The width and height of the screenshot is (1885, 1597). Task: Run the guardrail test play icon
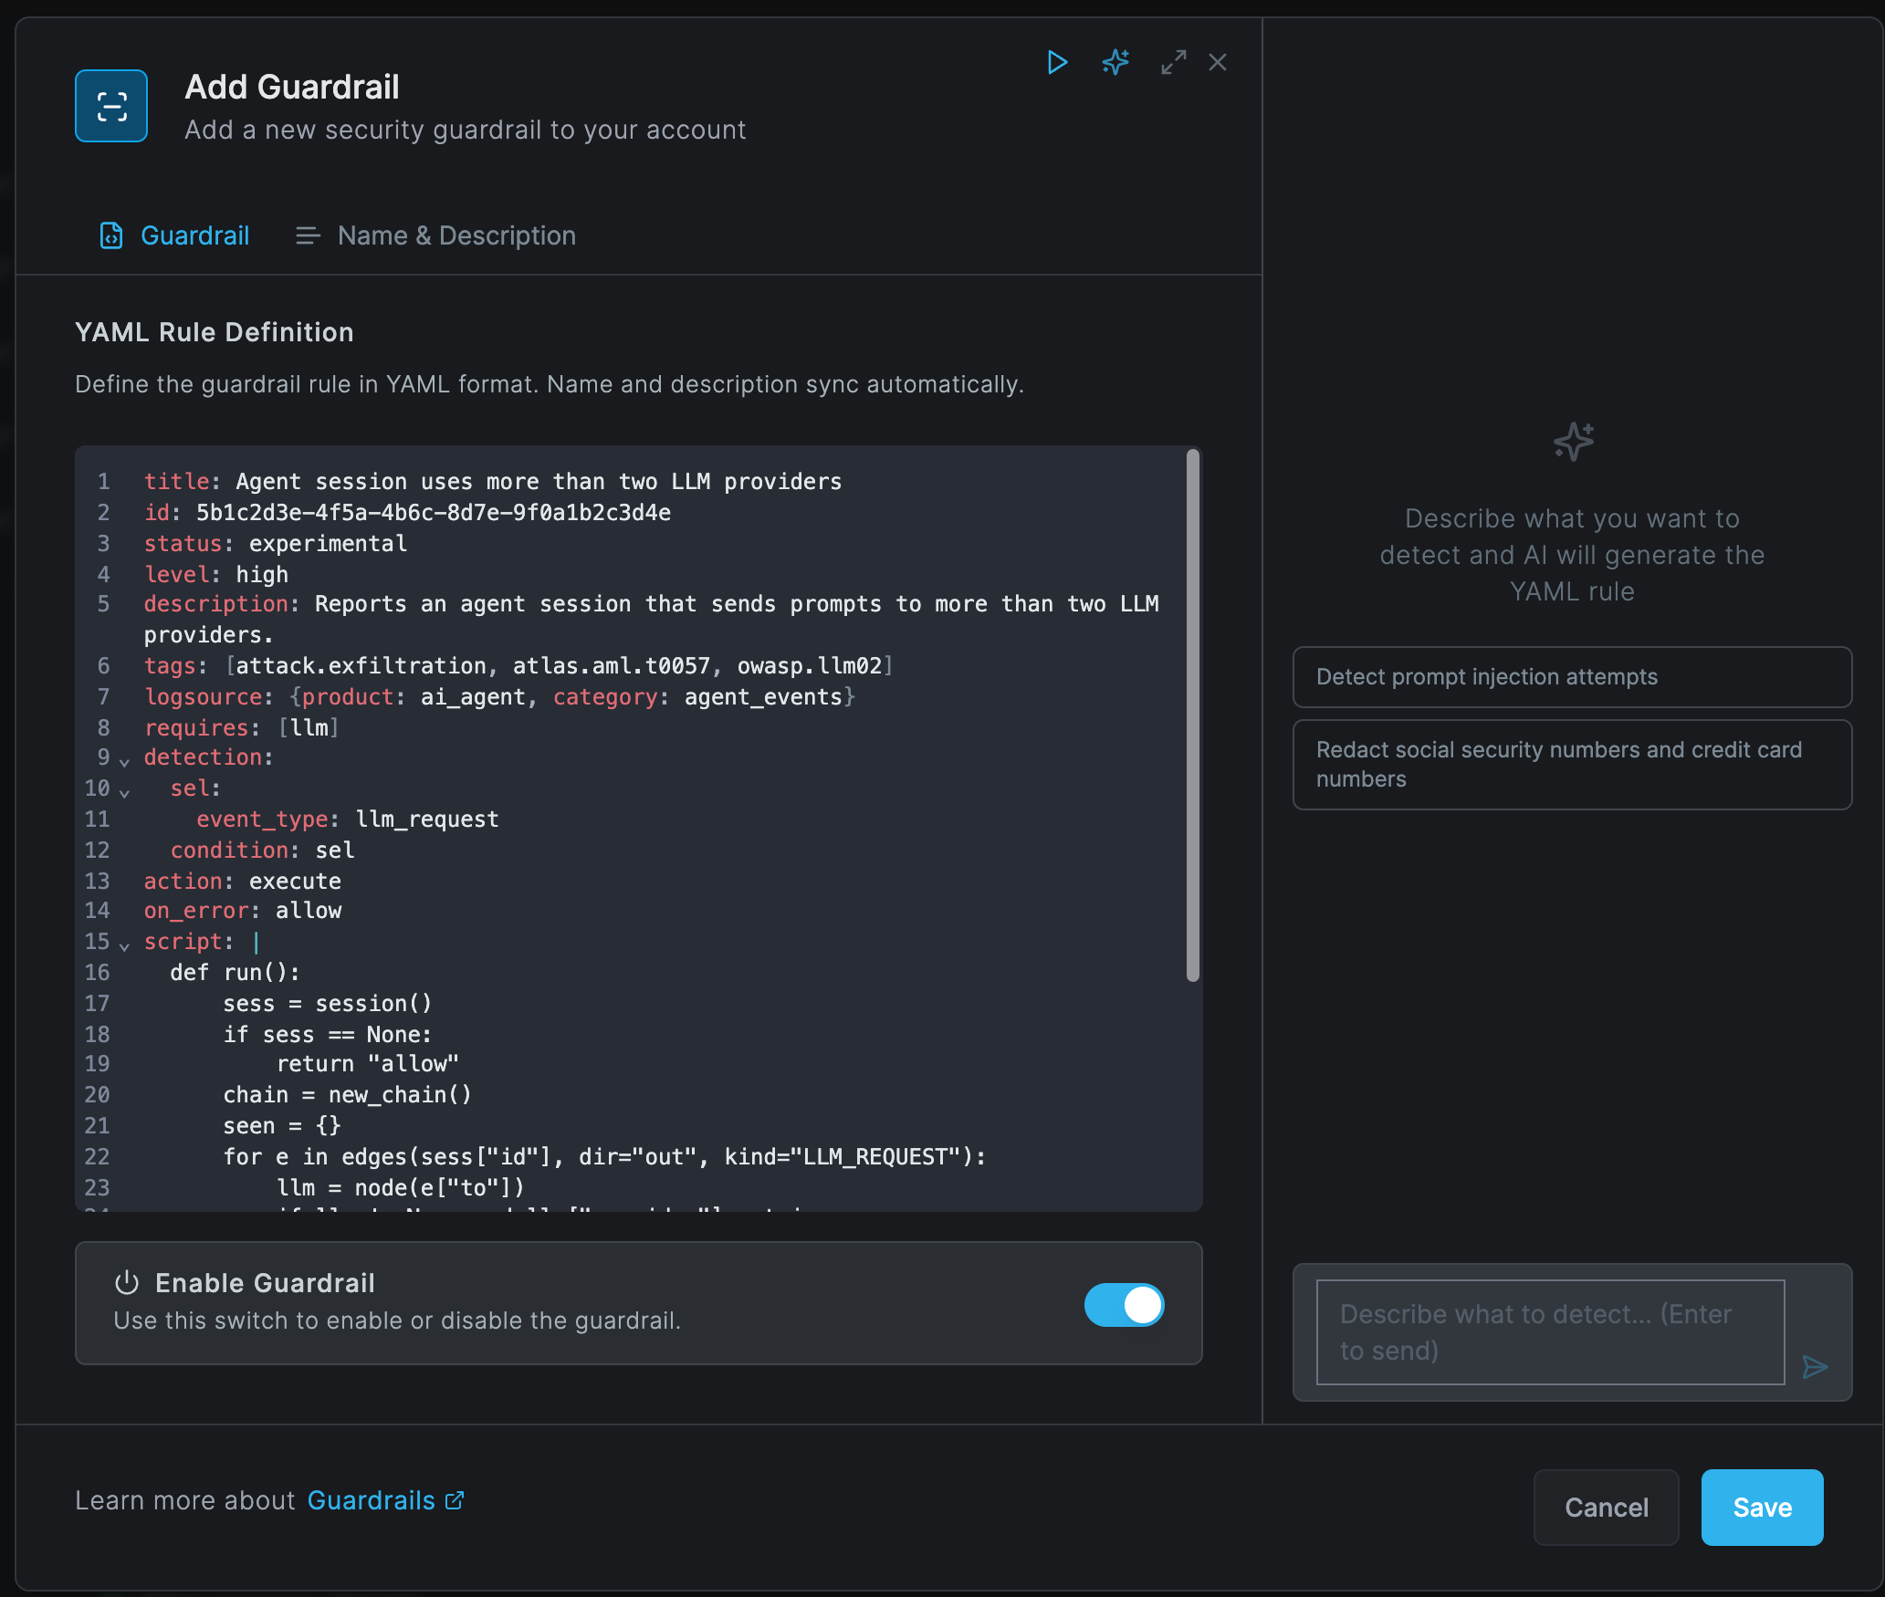1057,62
